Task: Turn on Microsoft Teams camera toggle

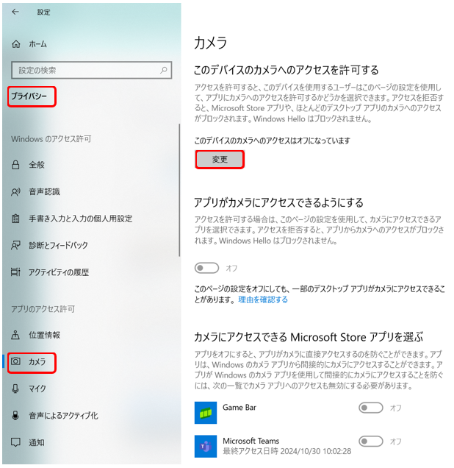Action: coord(370,441)
